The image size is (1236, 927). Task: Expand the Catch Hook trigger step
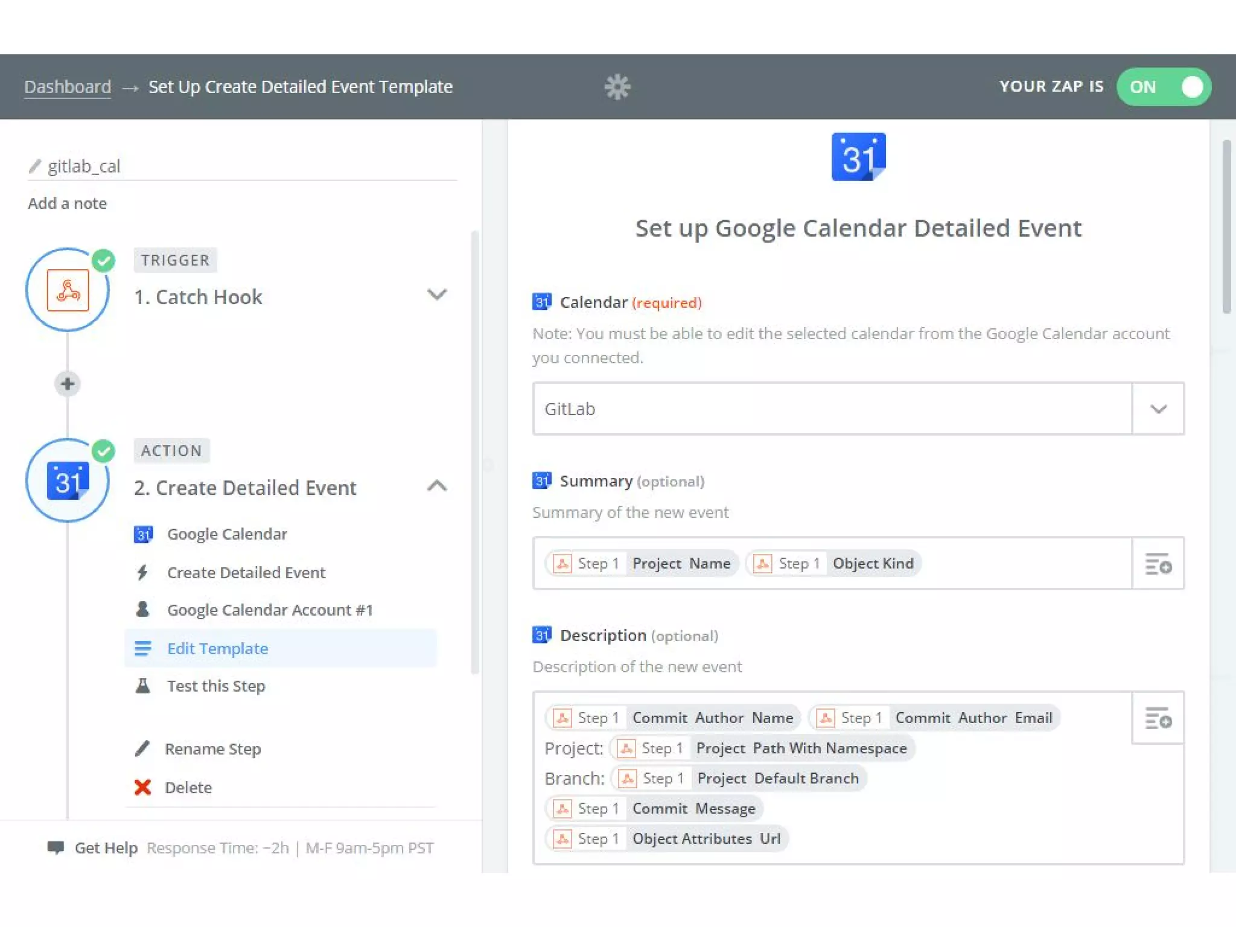click(x=437, y=295)
